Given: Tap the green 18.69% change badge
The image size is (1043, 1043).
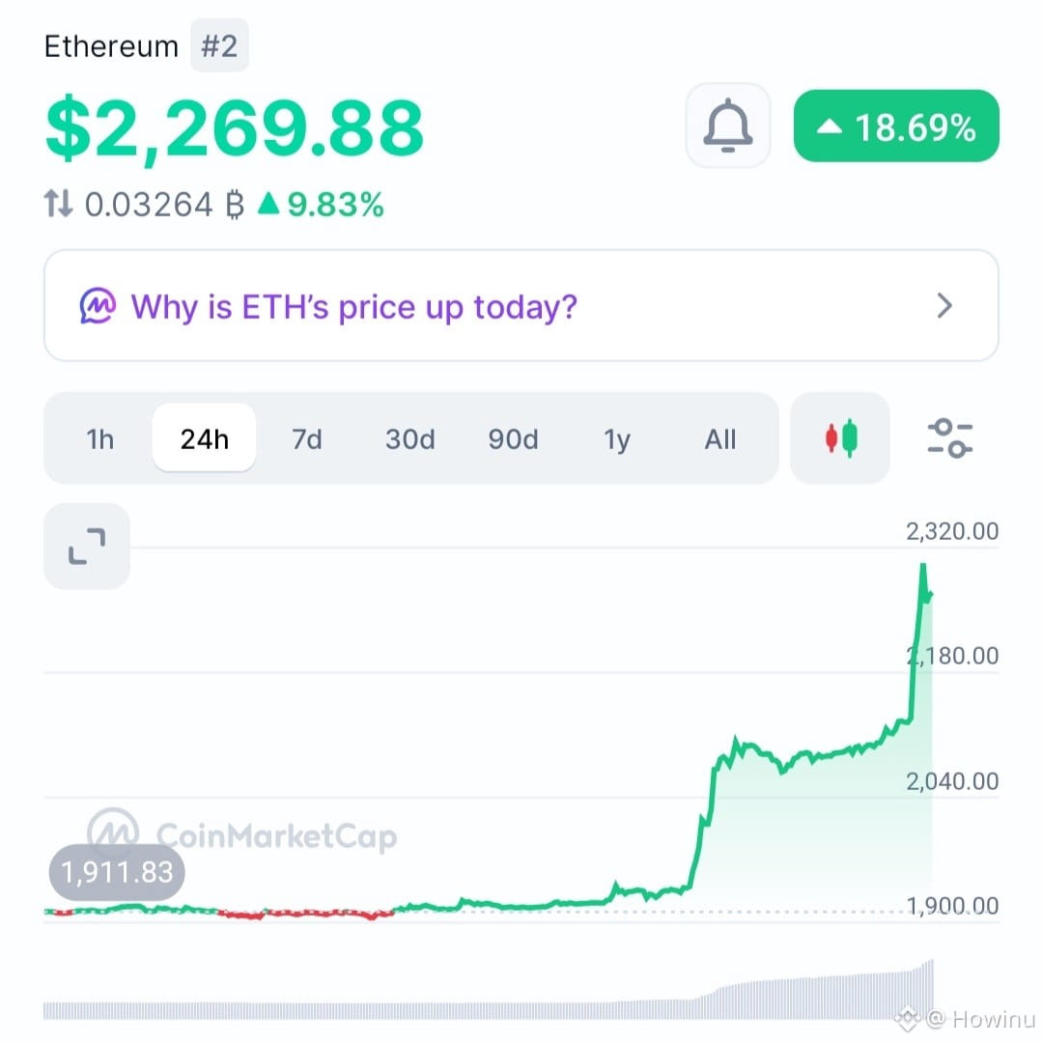Looking at the screenshot, I should 896,126.
